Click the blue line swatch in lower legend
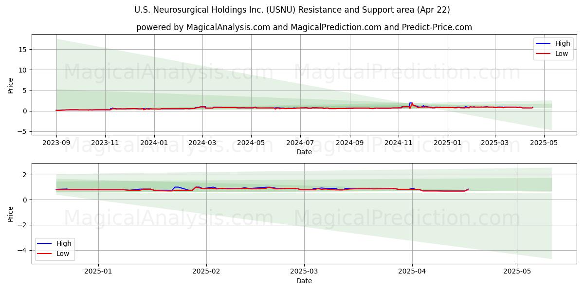Screen dimensions: 584x292 pos(45,244)
